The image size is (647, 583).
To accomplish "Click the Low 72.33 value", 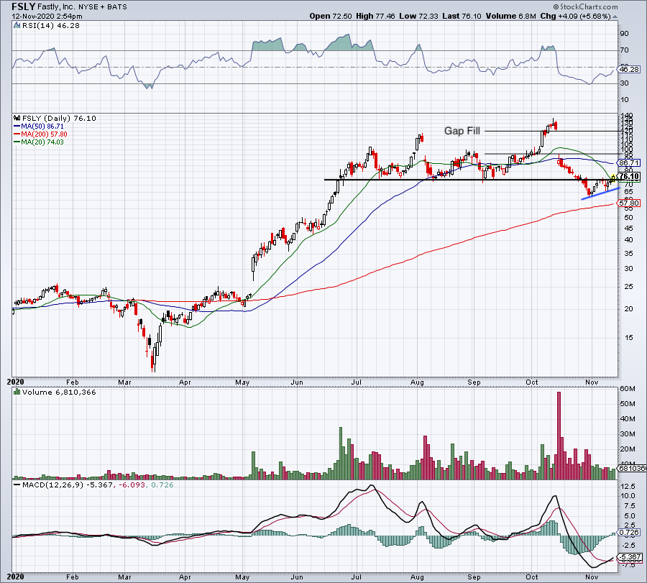I will coord(419,16).
